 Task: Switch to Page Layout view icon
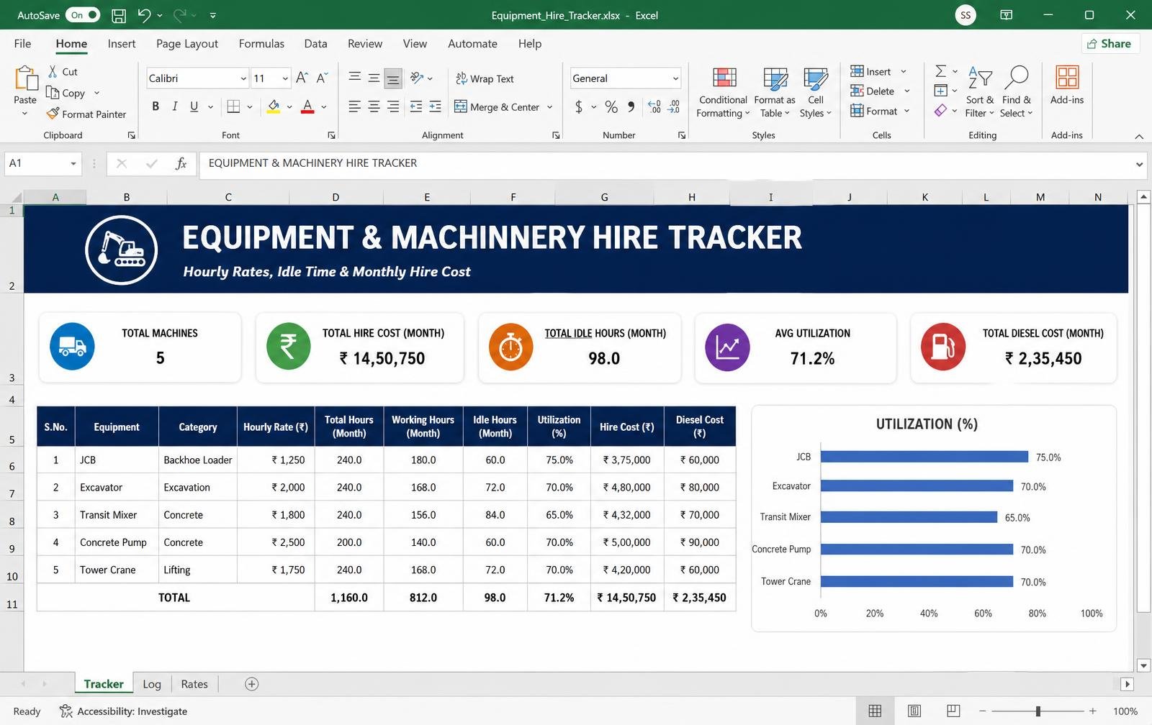click(914, 711)
